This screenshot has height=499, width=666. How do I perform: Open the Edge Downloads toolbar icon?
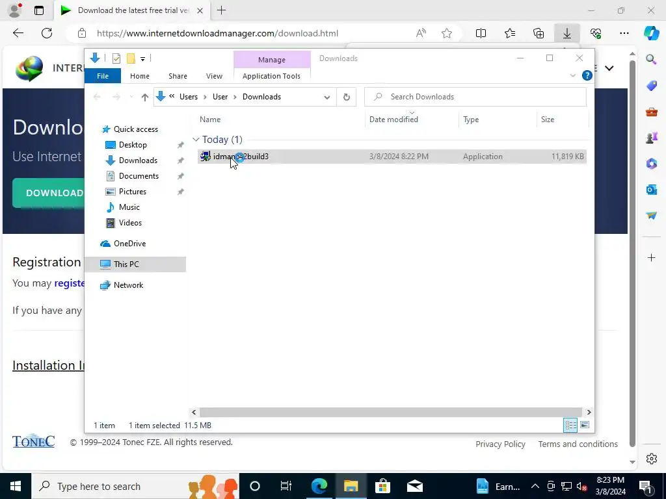[567, 33]
